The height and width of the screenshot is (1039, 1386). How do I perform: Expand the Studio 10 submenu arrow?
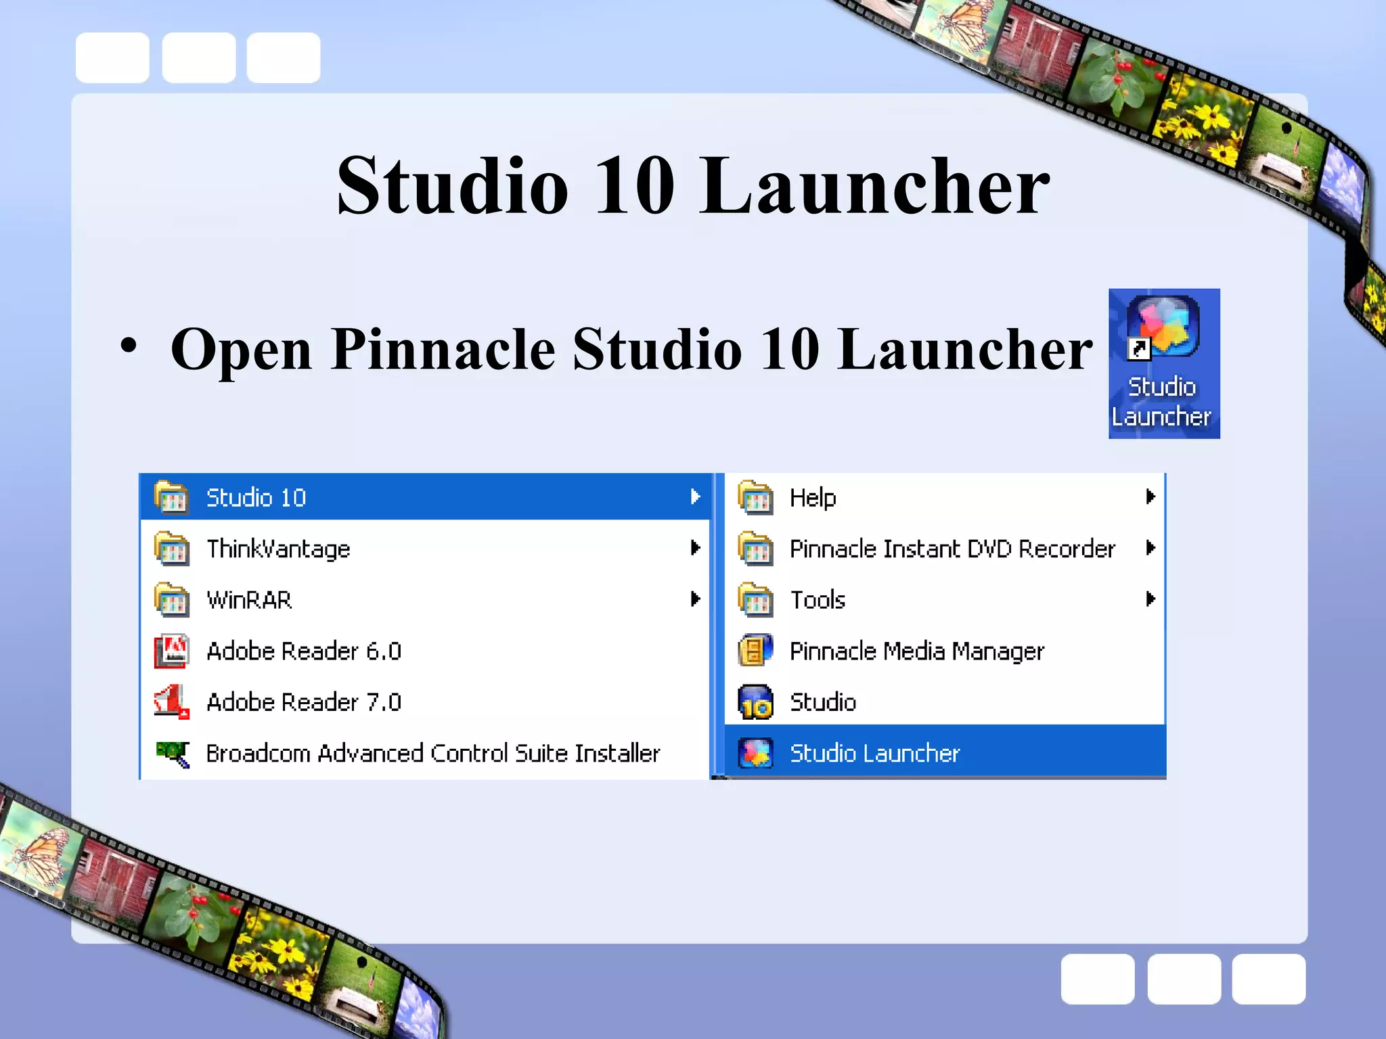pos(695,497)
